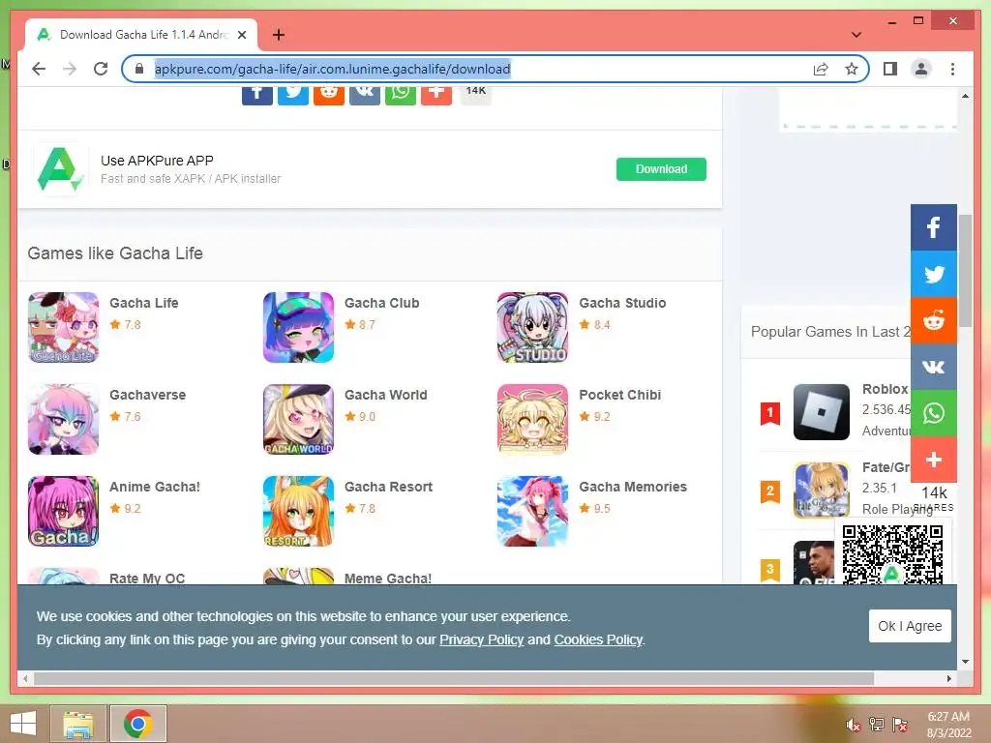Open the Gacha Resort game thumbnail

tap(298, 511)
